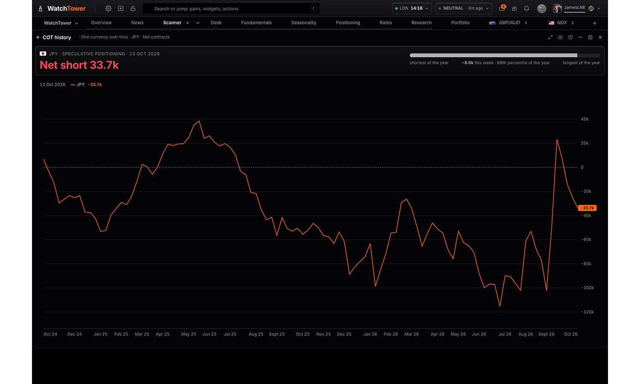Toggle the layout lock icon

[133, 9]
